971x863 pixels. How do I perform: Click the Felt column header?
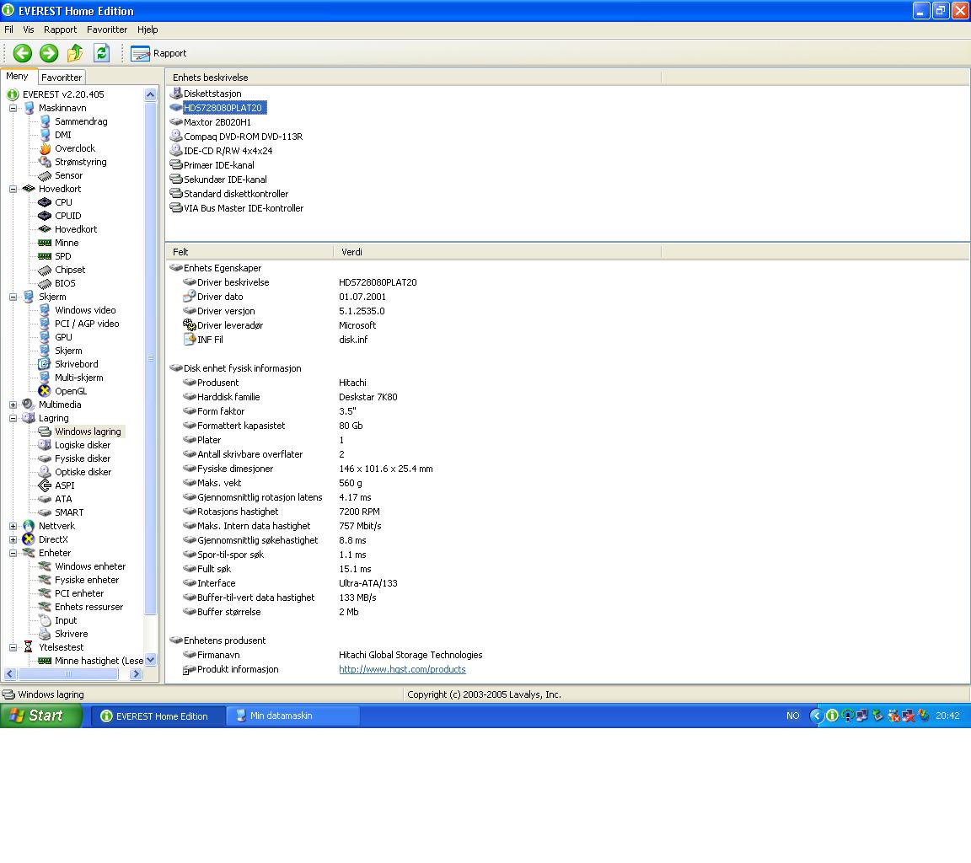pyautogui.click(x=250, y=252)
